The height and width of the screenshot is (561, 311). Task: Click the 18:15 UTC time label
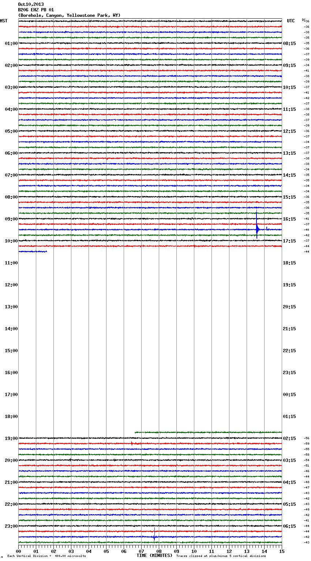pos(289,263)
